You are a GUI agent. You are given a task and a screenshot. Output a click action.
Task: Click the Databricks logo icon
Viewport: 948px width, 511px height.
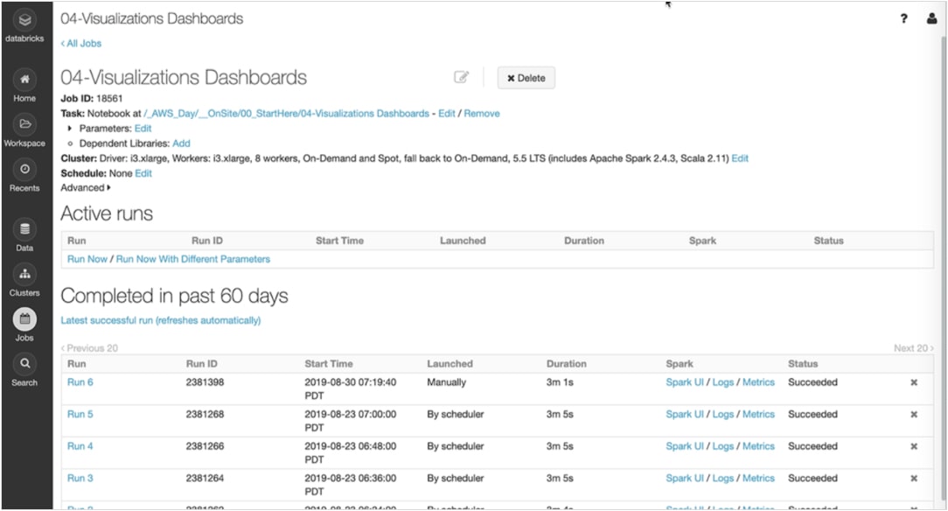click(x=24, y=19)
